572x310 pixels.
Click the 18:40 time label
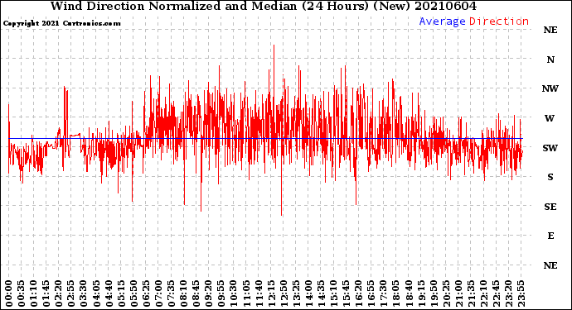click(409, 293)
